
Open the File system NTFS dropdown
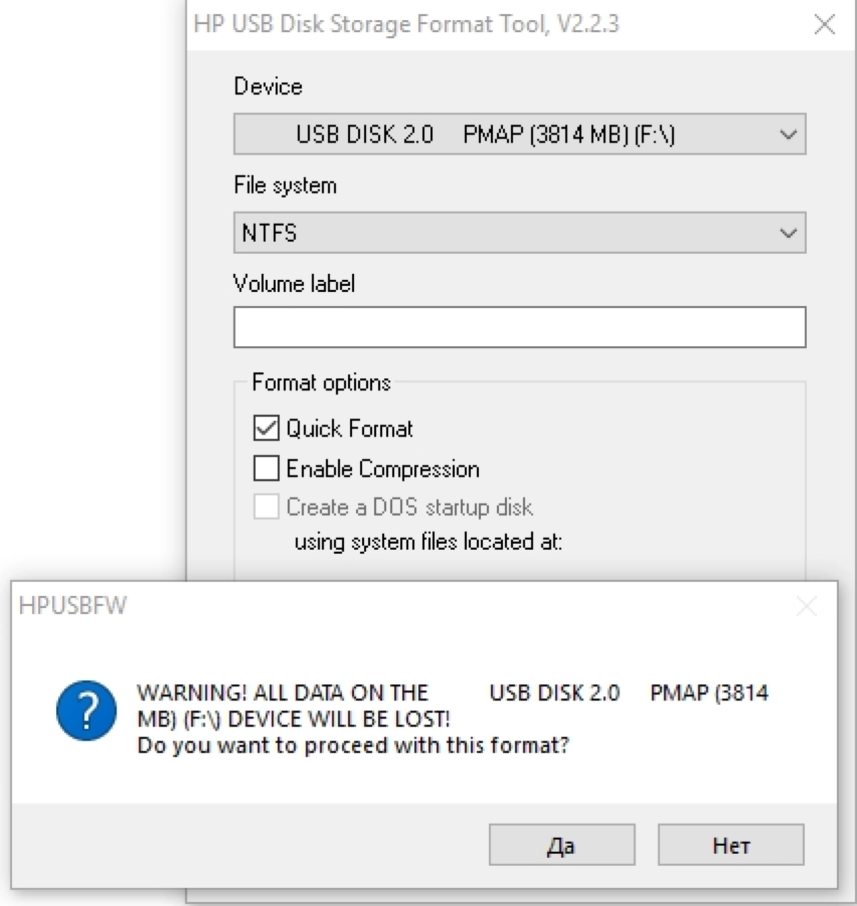(520, 232)
